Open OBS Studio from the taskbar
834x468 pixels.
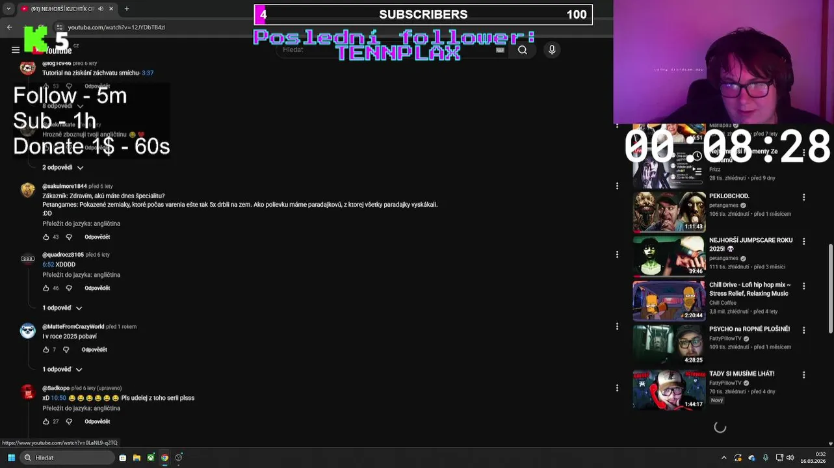pyautogui.click(x=179, y=458)
